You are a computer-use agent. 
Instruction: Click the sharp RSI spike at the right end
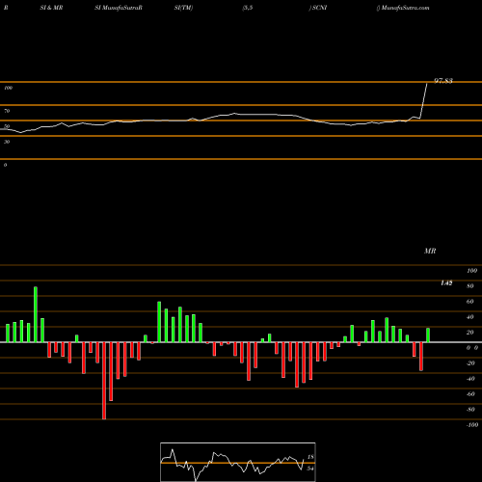[424, 100]
